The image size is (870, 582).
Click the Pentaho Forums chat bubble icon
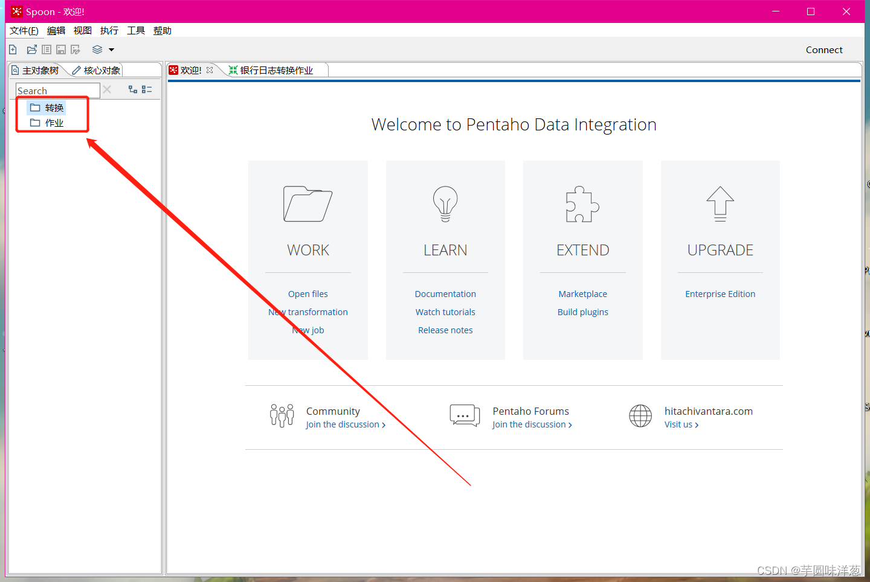coord(465,416)
